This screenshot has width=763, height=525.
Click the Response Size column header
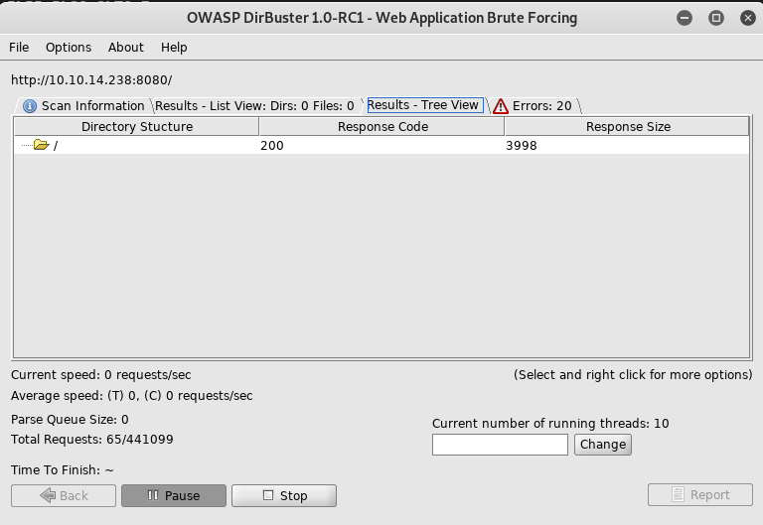tap(628, 126)
